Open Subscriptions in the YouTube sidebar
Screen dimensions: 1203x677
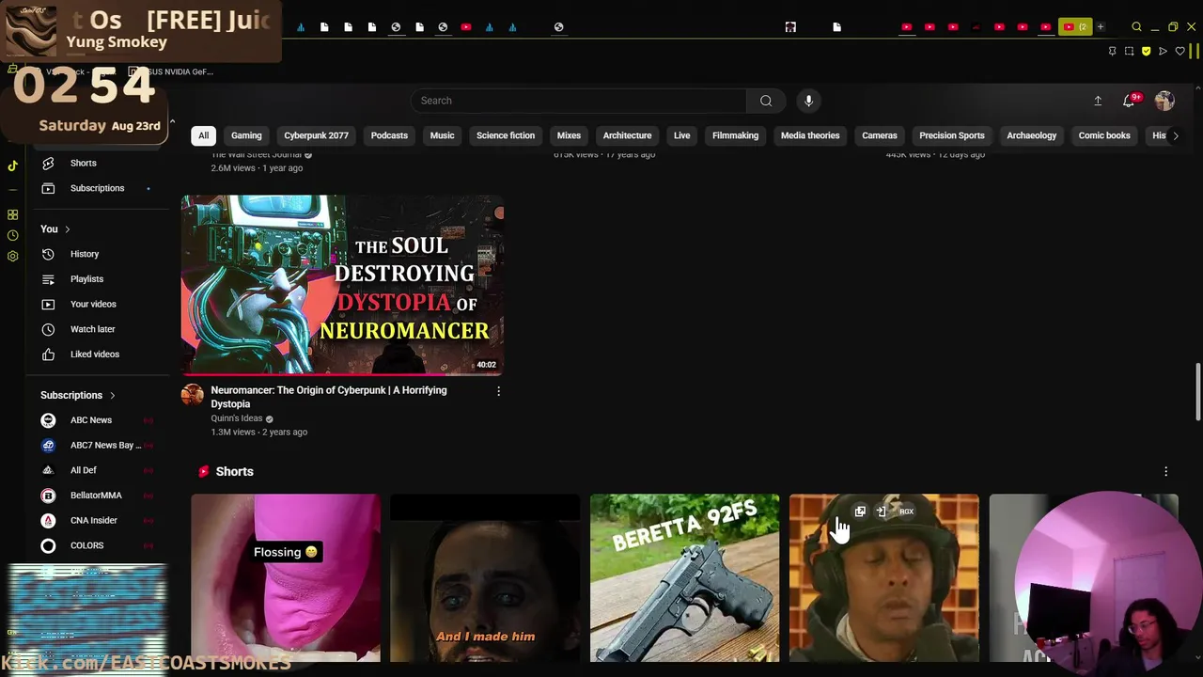[97, 188]
